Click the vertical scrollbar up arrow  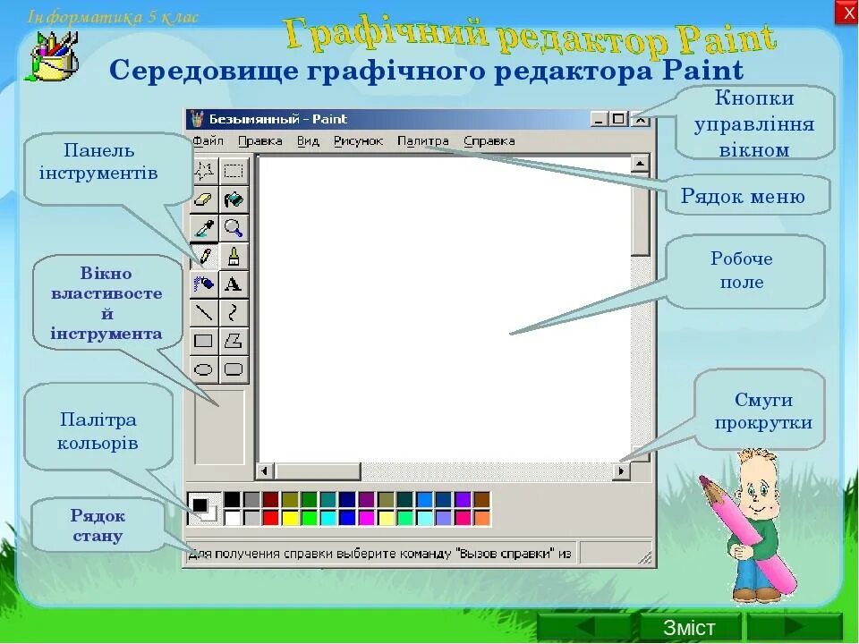click(x=640, y=163)
